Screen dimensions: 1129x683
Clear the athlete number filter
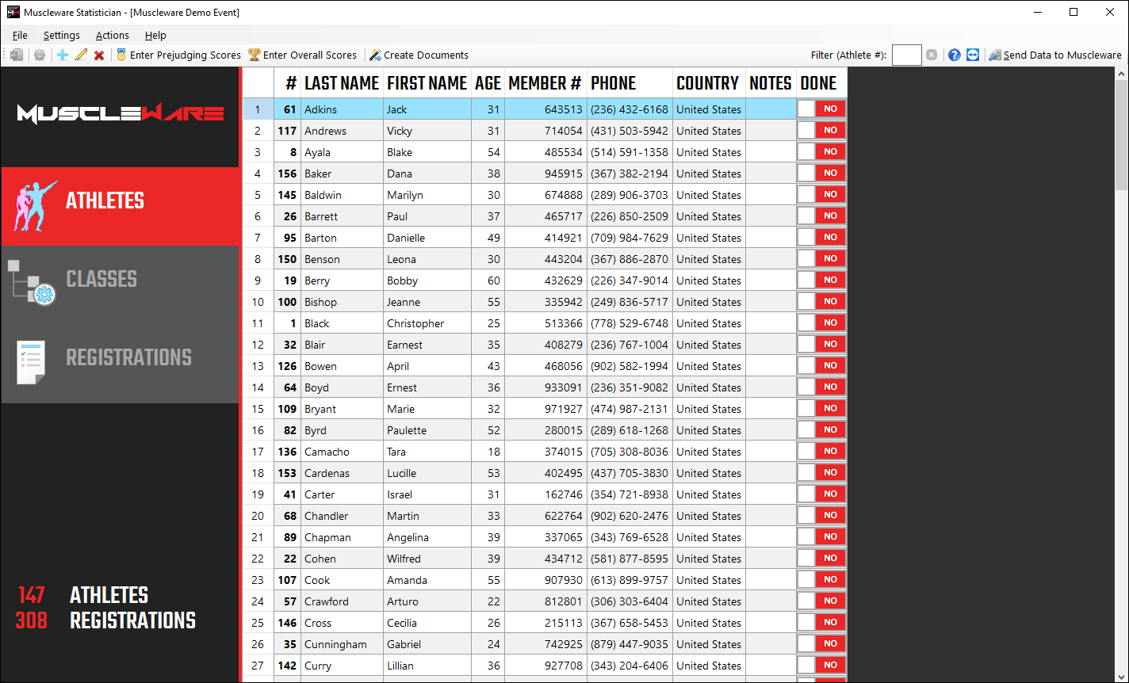tap(932, 55)
